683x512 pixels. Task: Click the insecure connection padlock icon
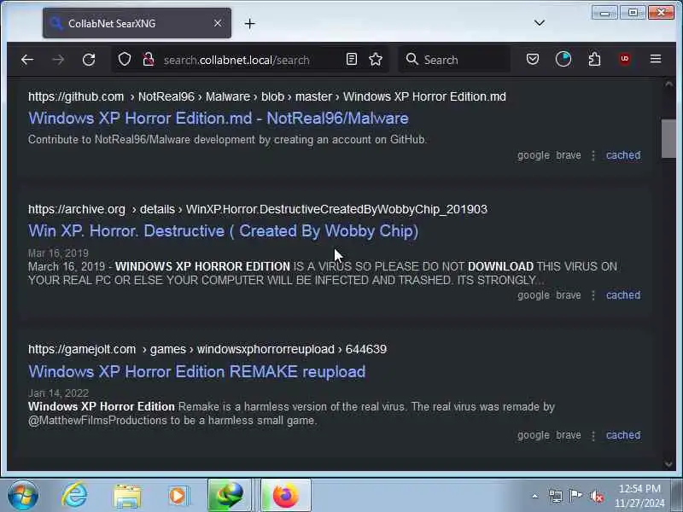point(149,59)
